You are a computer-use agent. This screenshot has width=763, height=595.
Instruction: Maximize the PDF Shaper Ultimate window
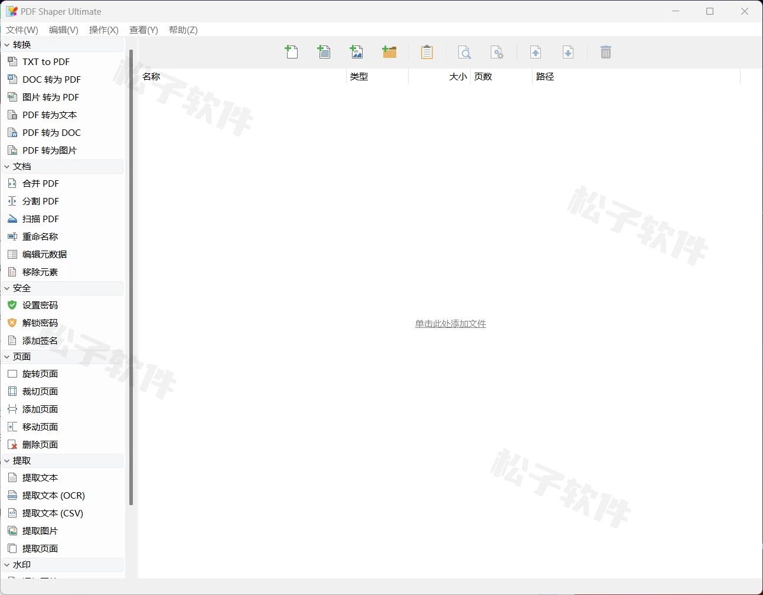tap(710, 11)
